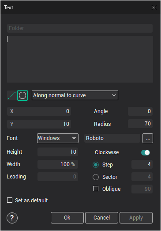Open the Windows font type dropdown

[x=58, y=138]
